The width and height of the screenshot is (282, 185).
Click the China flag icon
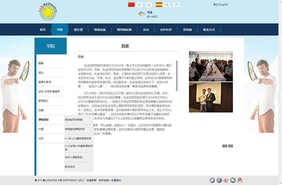click(131, 5)
